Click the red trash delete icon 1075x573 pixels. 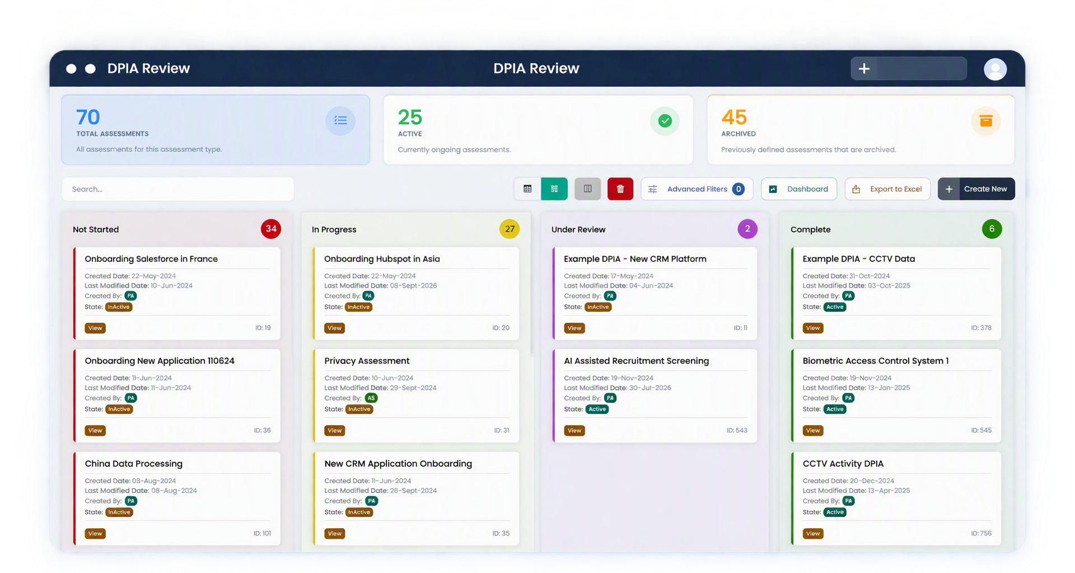620,189
